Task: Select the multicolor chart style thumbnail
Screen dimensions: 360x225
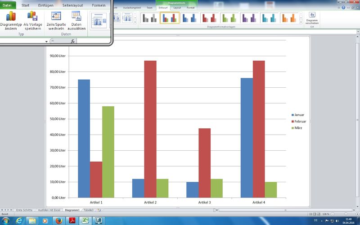Action: coord(170,18)
